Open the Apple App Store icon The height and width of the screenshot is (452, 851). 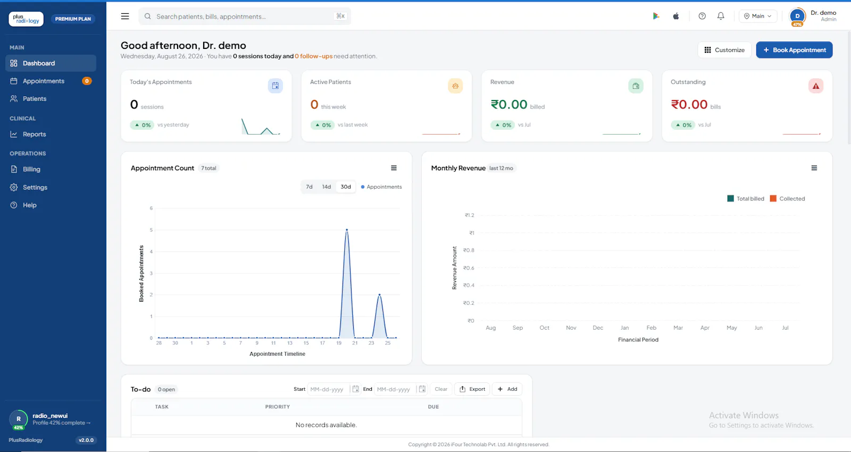click(676, 16)
